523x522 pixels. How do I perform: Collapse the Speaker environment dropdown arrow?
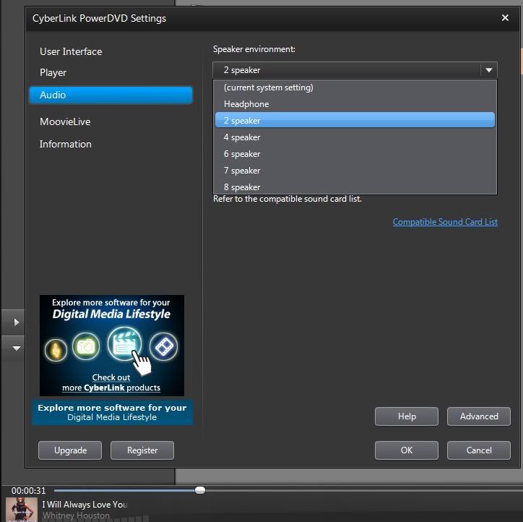[488, 70]
